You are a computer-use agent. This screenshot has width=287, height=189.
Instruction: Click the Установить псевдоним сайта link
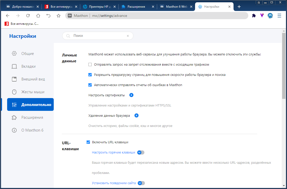point(114,183)
